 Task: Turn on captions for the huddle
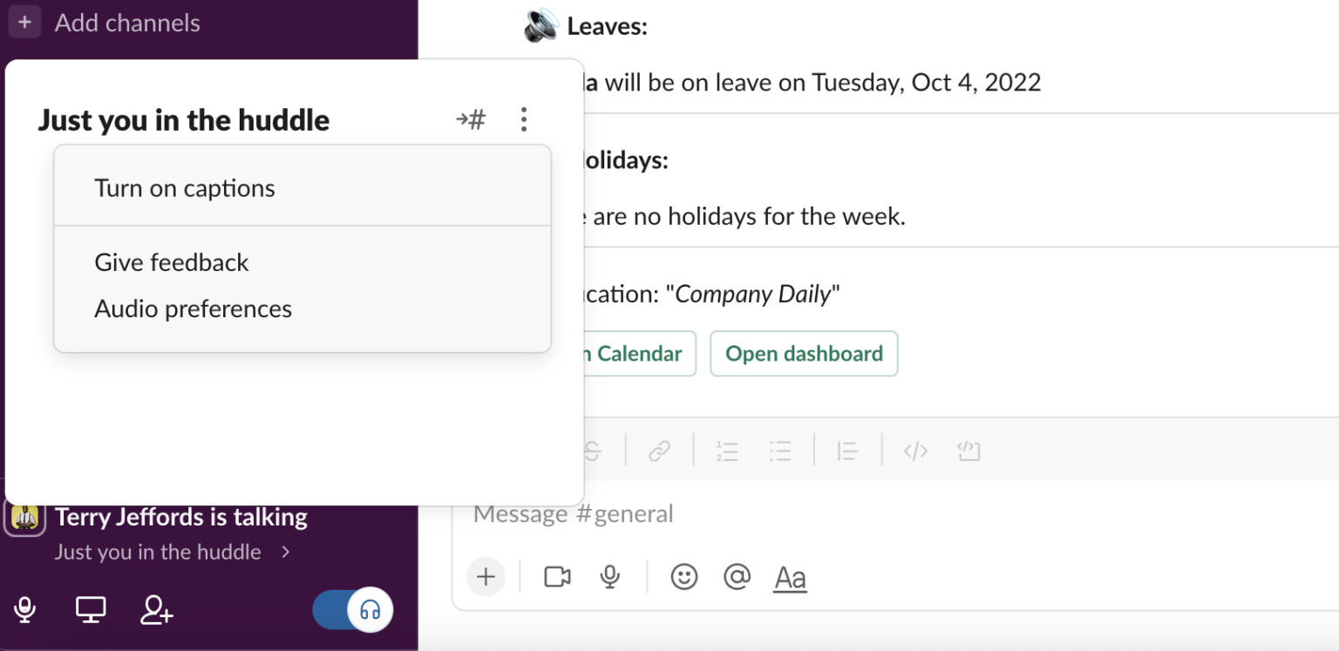(184, 186)
